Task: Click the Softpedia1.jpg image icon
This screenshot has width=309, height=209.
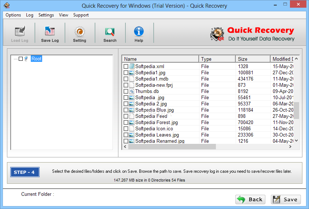Action: click(x=132, y=72)
